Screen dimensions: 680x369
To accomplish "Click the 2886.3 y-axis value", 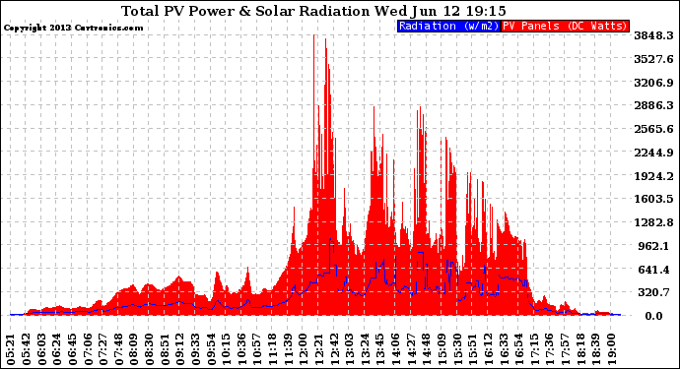I will coord(653,105).
